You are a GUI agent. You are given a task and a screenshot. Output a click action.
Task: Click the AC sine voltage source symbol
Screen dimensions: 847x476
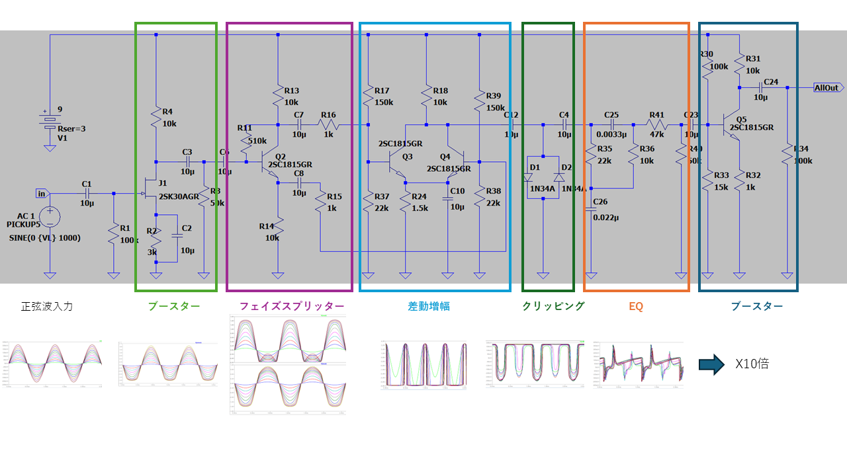[50, 216]
